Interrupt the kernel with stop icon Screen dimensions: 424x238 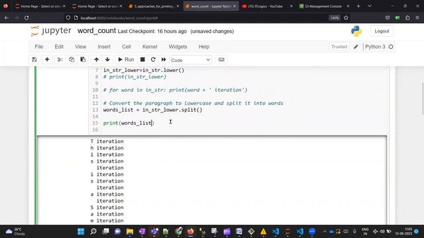[142, 59]
